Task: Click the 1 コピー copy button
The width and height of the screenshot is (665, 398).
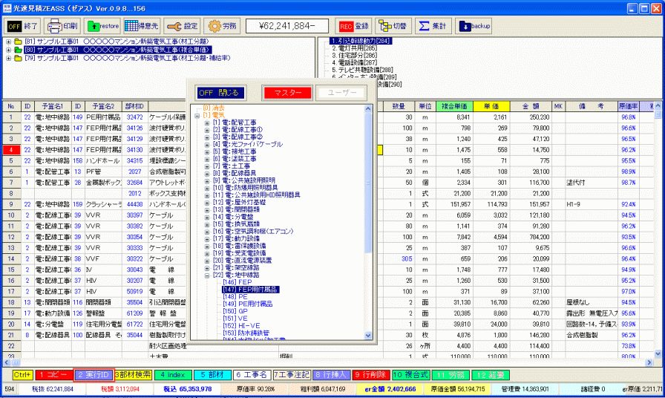Action: (x=54, y=375)
